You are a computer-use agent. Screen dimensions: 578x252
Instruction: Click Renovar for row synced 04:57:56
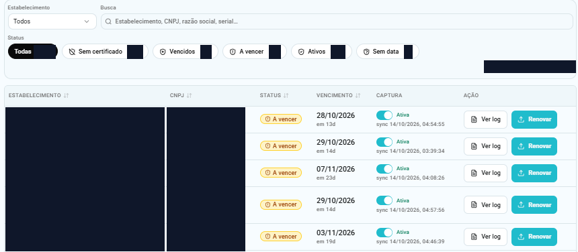534,204
